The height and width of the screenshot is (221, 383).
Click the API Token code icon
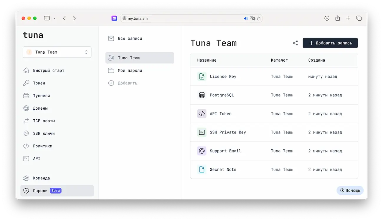click(x=202, y=114)
